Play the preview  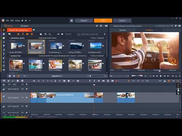[x=161, y=76]
